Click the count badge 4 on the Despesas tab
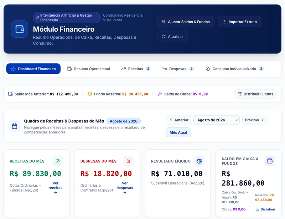Image resolution: width=285 pixels, height=219 pixels. [x=191, y=69]
